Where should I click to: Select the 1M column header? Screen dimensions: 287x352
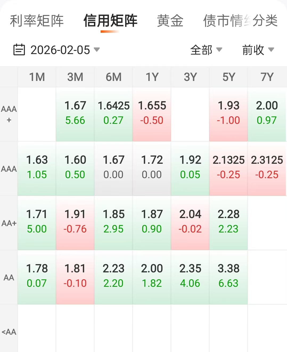tap(37, 77)
